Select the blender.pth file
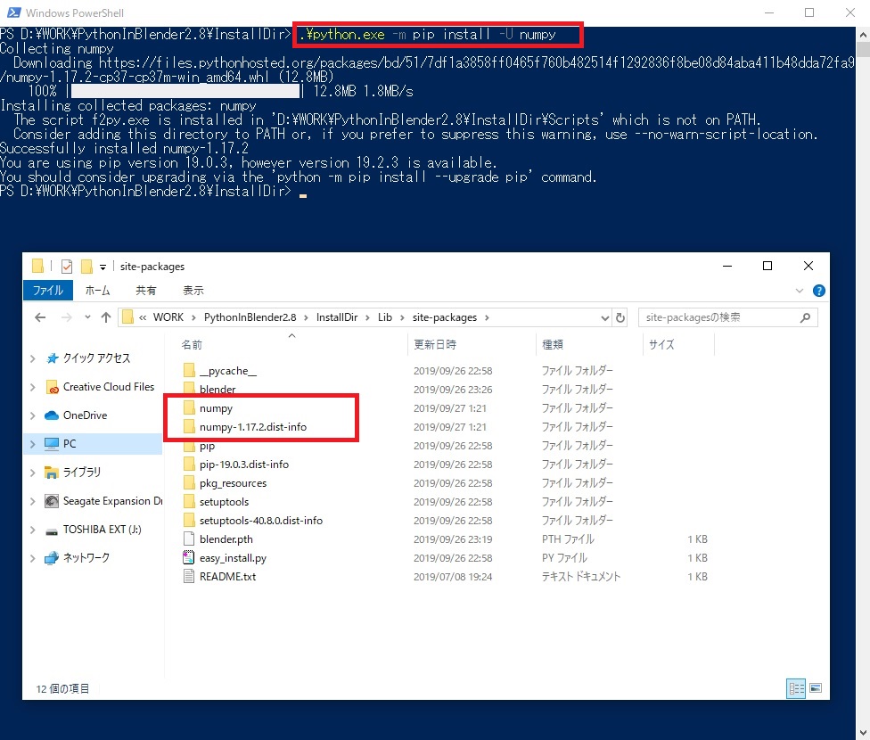The height and width of the screenshot is (740, 870). 226,539
